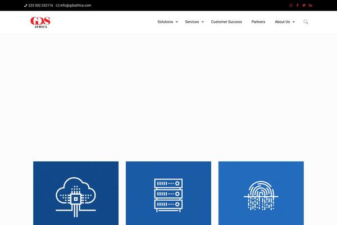Email info@gdsafrica.com link

pyautogui.click(x=76, y=6)
